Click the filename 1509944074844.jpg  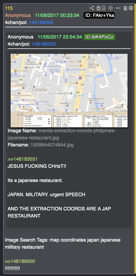coord(52,145)
